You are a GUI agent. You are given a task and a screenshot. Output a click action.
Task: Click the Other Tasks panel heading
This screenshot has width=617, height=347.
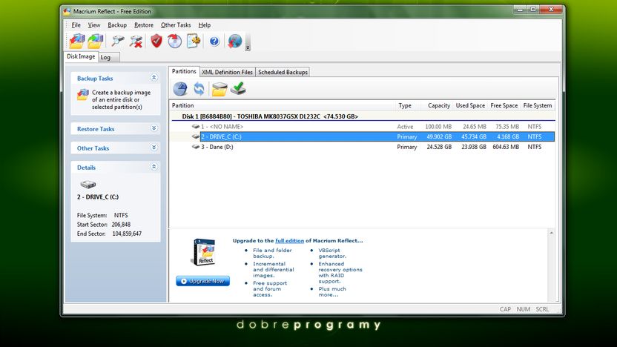pyautogui.click(x=93, y=148)
